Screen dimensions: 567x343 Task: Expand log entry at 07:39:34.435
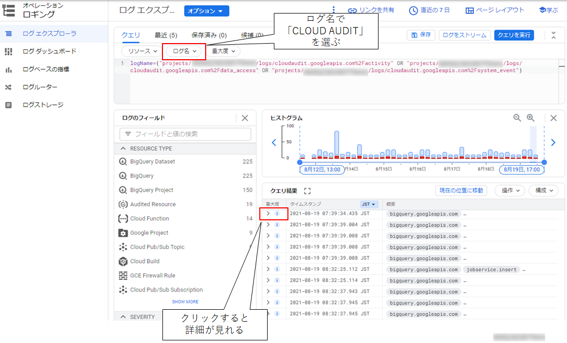(268, 214)
